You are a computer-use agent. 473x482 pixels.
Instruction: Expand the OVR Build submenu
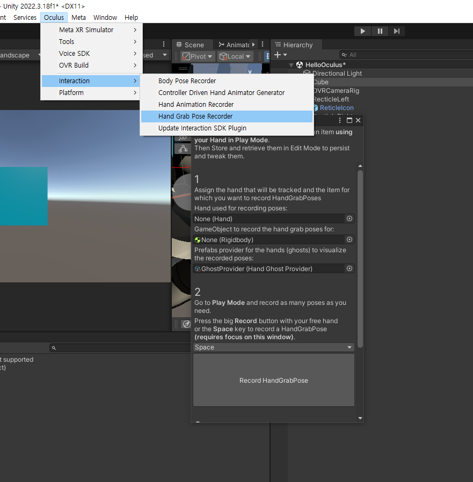[x=91, y=65]
